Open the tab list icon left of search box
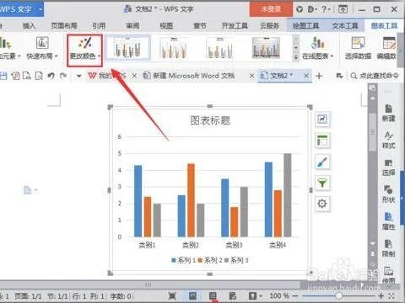 tap(339, 76)
